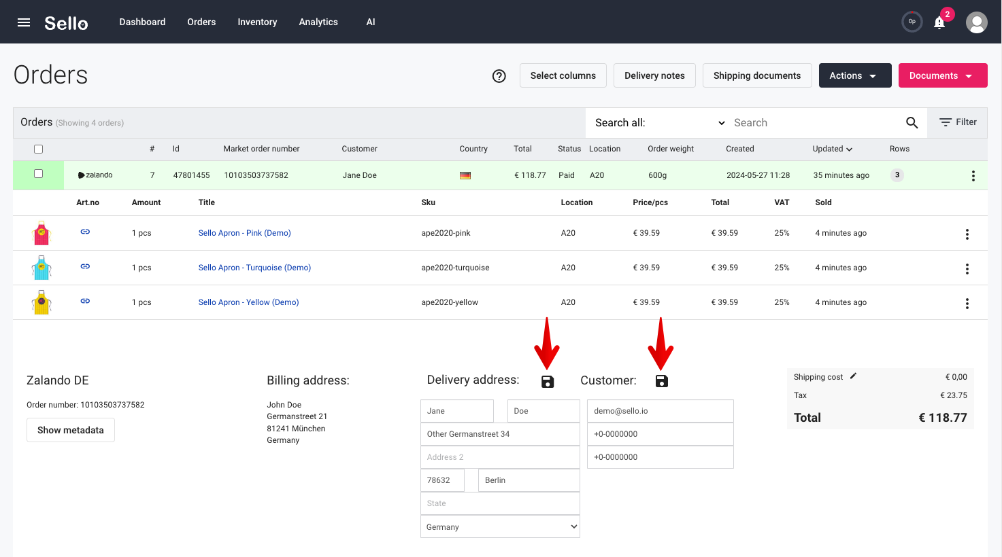This screenshot has height=557, width=1002.
Task: Edit shipping cost with pencil icon
Action: coord(854,376)
